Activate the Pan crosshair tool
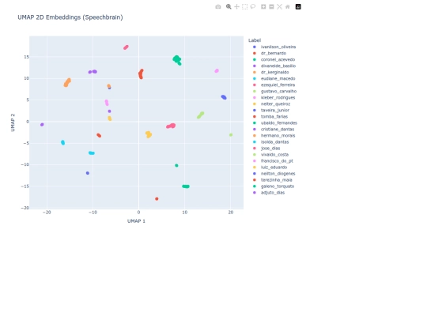427x320 pixels. tap(236, 7)
